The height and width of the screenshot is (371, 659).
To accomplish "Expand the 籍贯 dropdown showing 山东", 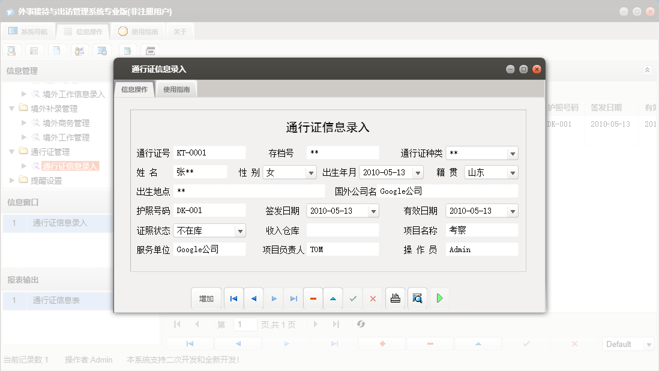I will [513, 172].
